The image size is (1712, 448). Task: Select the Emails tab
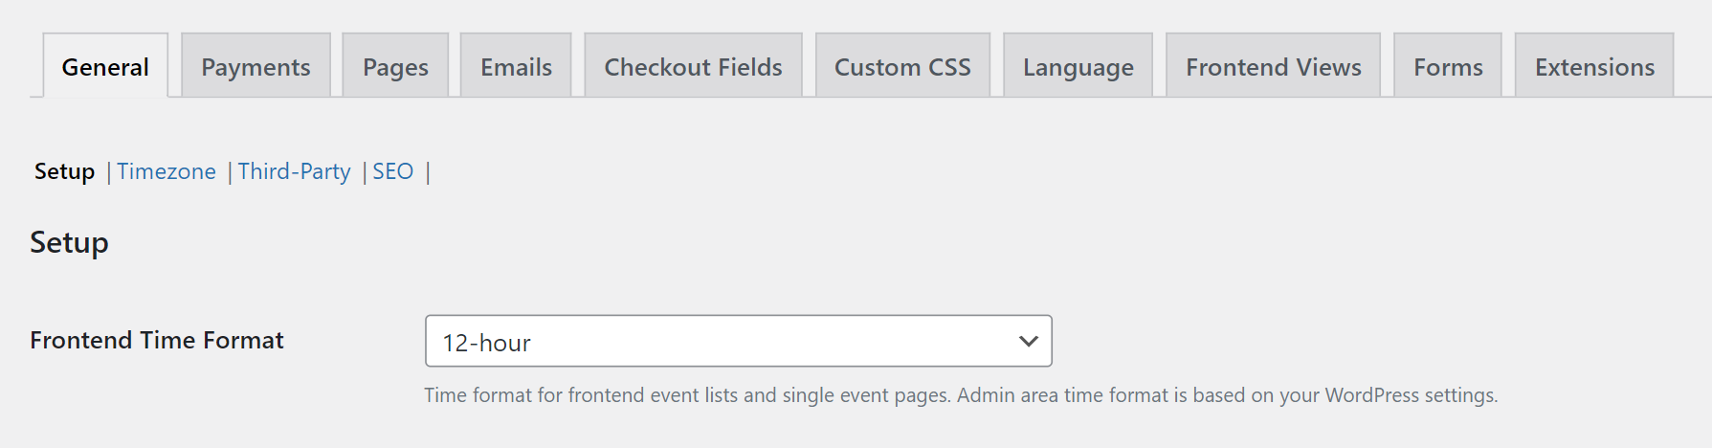516,67
